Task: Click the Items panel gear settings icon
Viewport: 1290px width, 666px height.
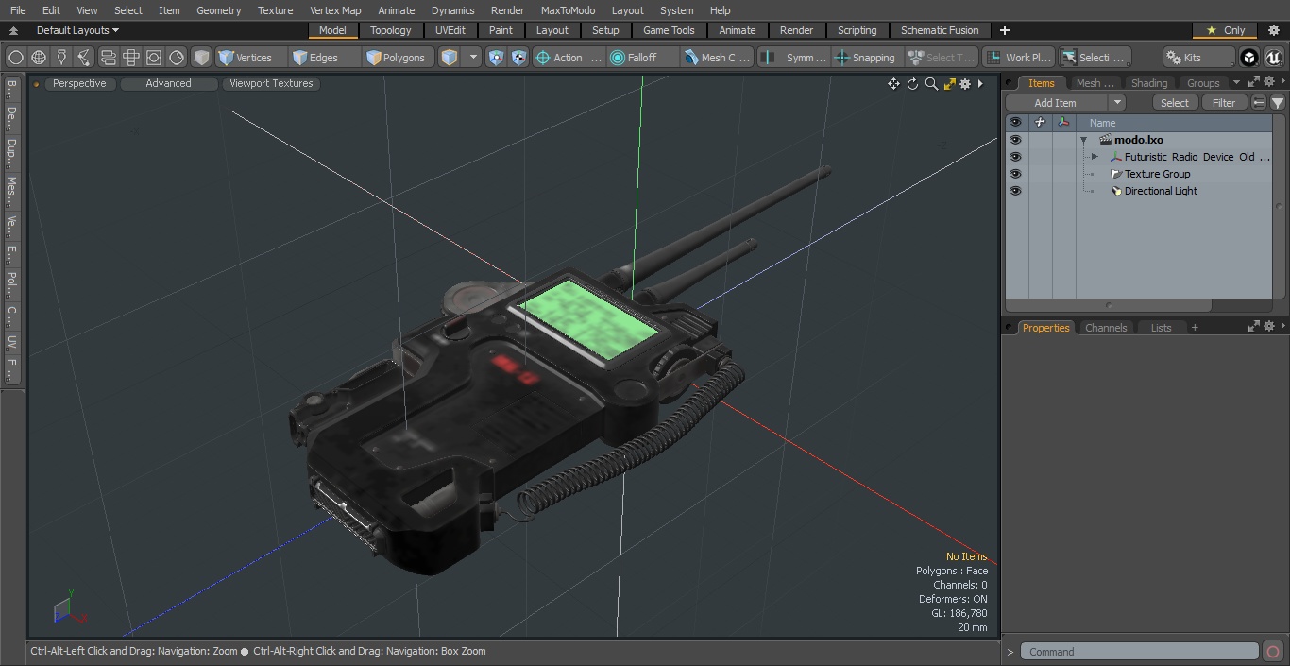Action: (1268, 83)
